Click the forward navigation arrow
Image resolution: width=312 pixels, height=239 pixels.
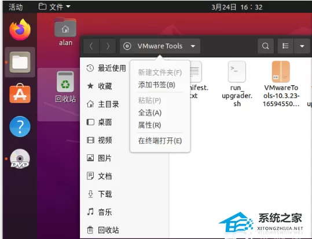click(x=108, y=46)
